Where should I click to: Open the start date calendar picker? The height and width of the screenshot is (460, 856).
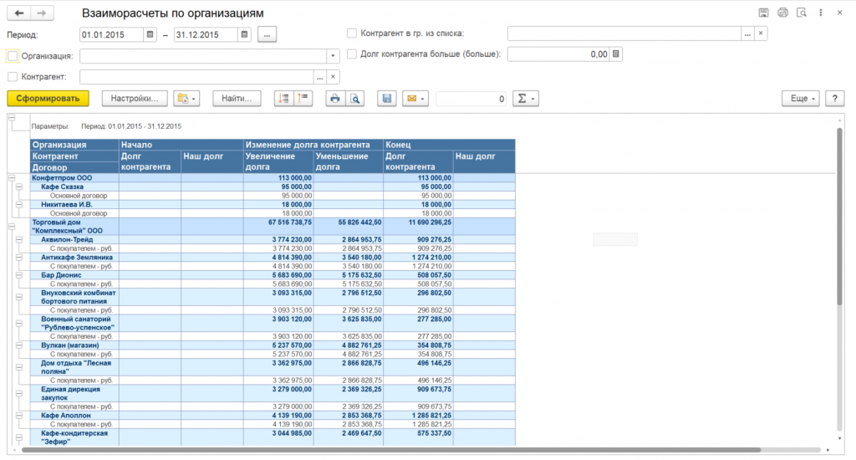(x=150, y=34)
